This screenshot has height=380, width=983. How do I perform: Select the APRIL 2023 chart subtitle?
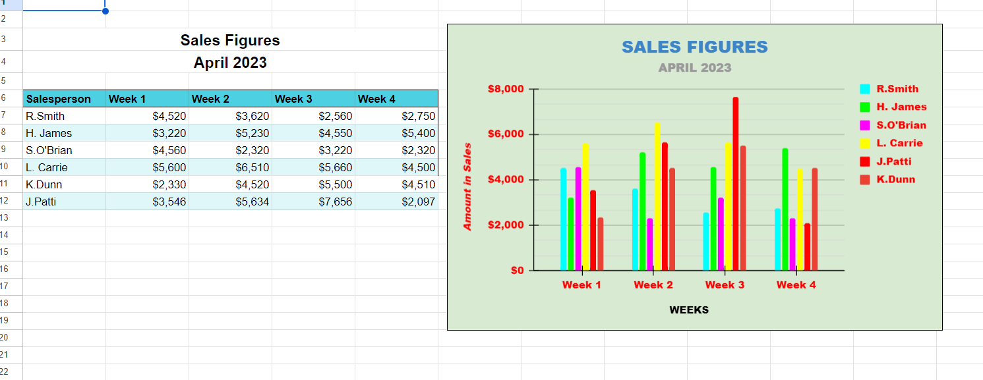pyautogui.click(x=695, y=67)
